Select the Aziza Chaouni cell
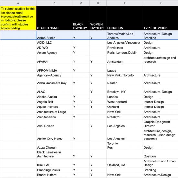 click(x=54, y=145)
